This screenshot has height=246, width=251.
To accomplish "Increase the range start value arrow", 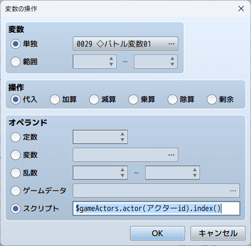I will click(111, 59).
